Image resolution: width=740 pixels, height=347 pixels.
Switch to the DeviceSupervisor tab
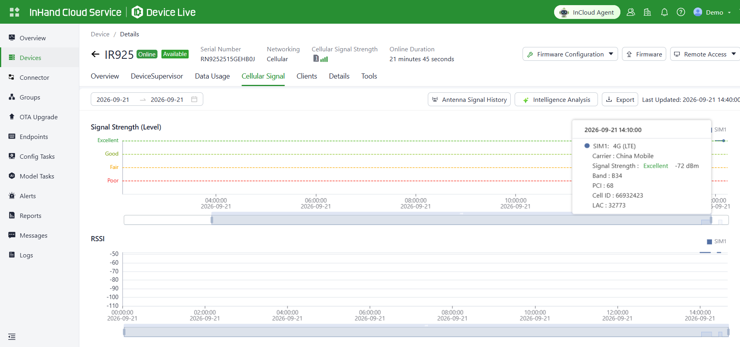[157, 76]
